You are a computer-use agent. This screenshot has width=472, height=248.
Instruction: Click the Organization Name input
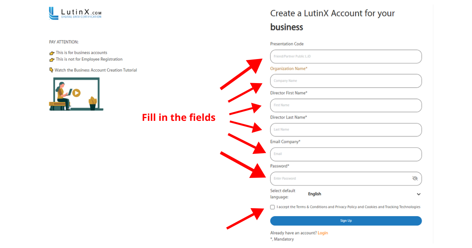pos(346,81)
